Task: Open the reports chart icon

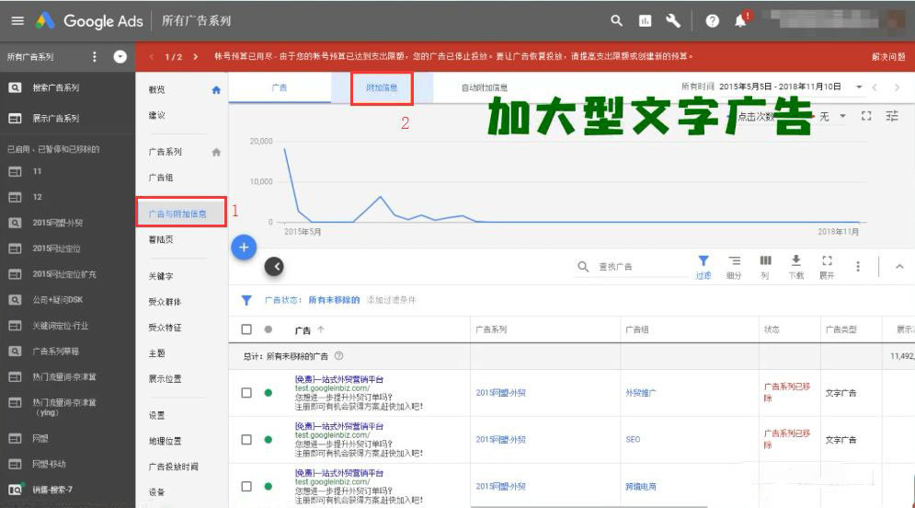Action: [645, 21]
